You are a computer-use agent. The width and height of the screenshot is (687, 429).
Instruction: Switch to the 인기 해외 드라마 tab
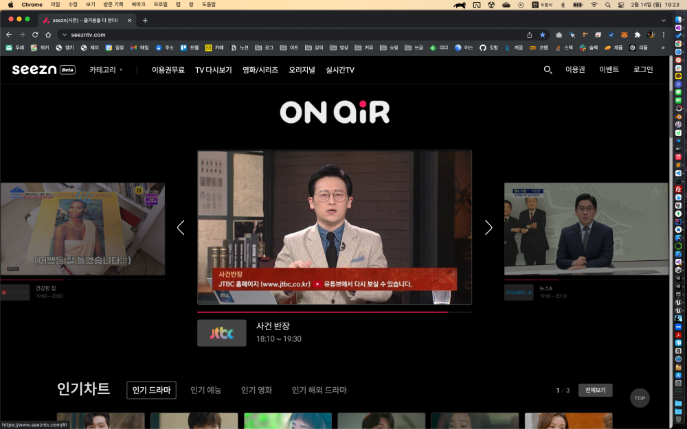[319, 390]
